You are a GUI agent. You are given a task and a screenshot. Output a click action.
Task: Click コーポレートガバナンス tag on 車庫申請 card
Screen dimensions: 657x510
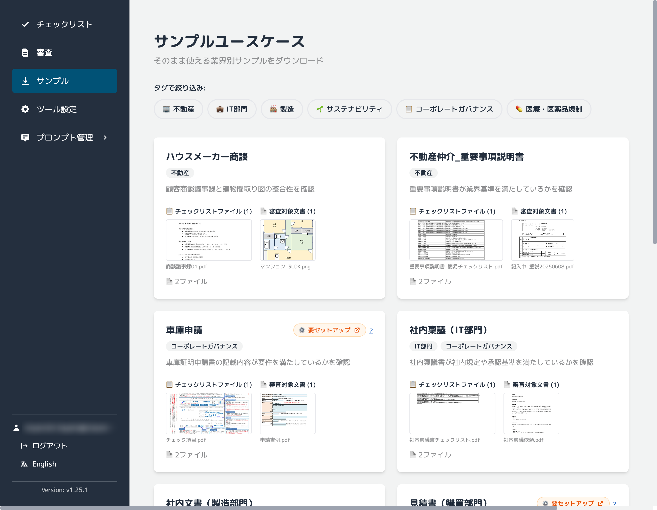(204, 346)
